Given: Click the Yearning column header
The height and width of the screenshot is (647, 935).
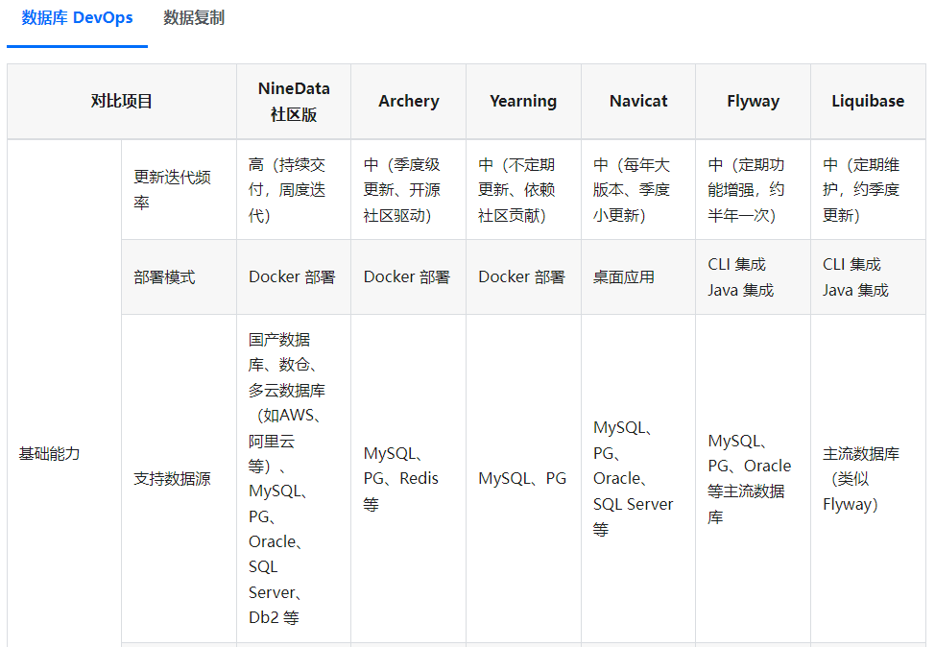Looking at the screenshot, I should click(x=523, y=102).
